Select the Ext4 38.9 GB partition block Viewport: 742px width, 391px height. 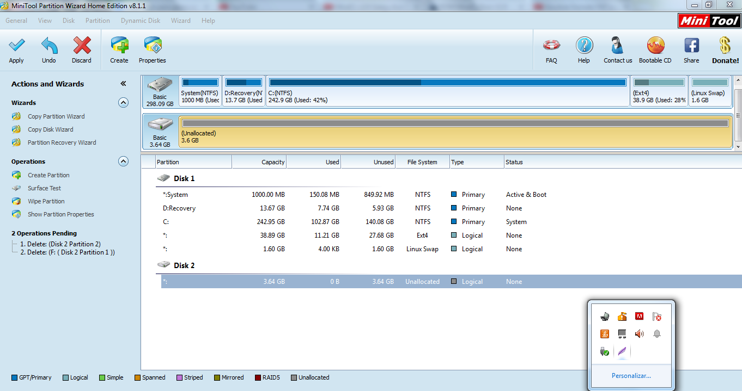click(659, 91)
